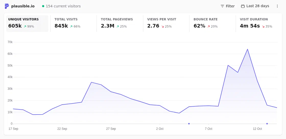Click the 154 current visitors link
Image resolution: width=286 pixels, height=139 pixels.
click(63, 6)
